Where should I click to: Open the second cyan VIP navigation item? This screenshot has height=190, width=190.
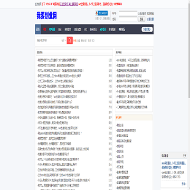point(103,30)
